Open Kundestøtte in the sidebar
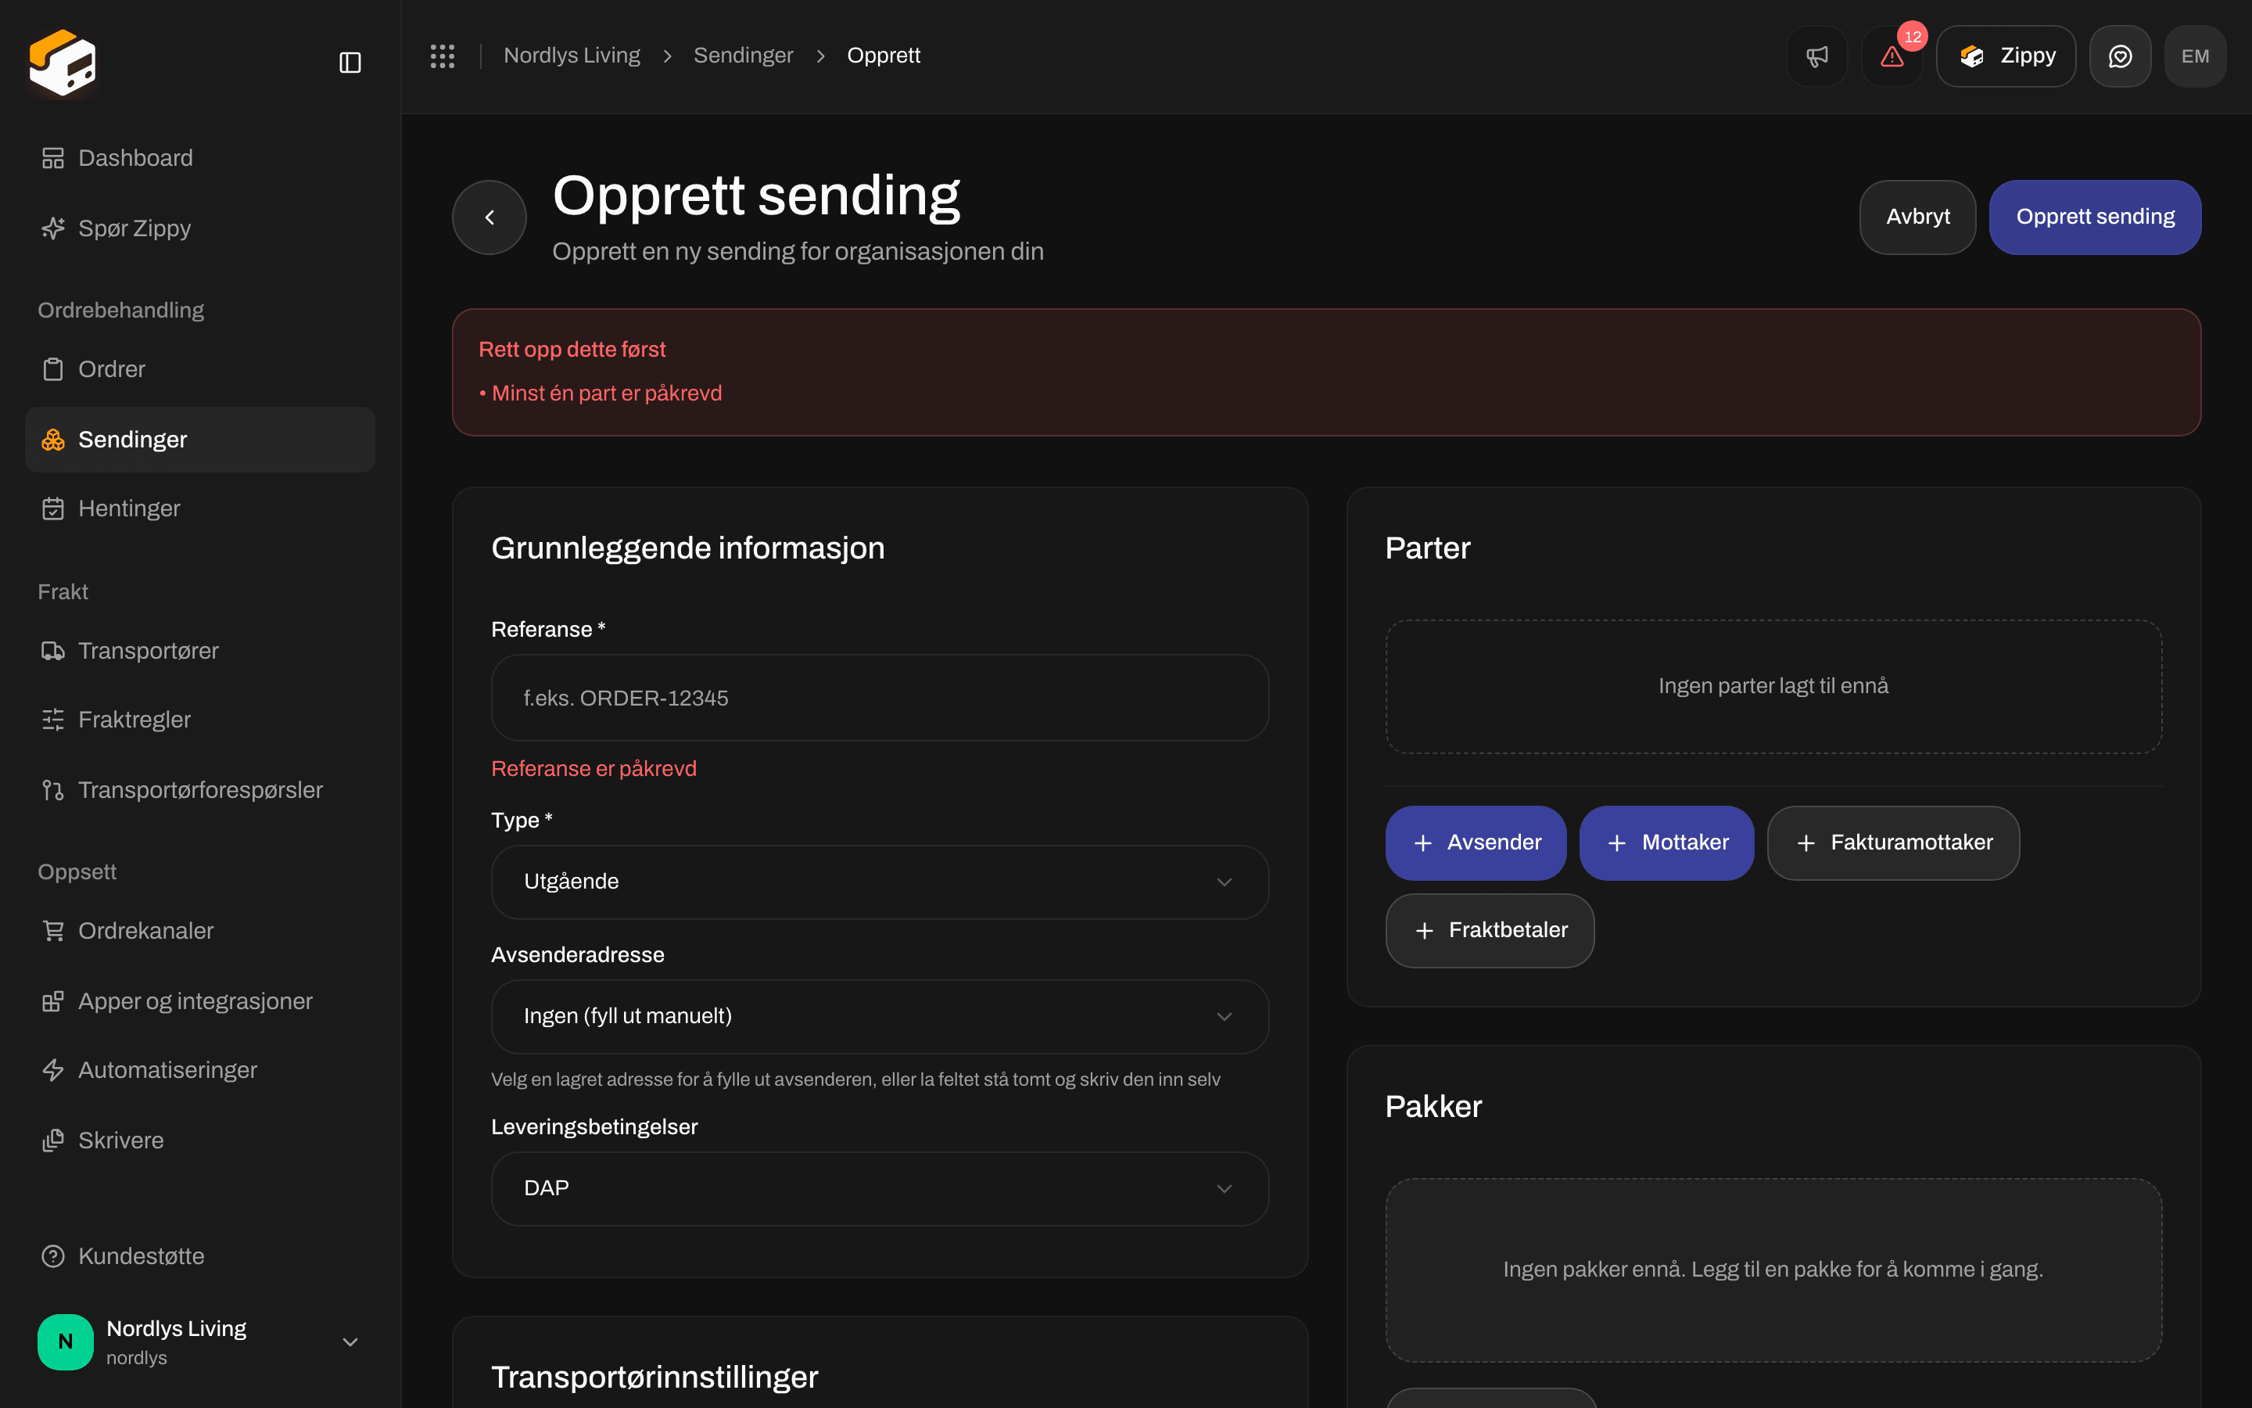The width and height of the screenshot is (2252, 1408). (x=199, y=1256)
